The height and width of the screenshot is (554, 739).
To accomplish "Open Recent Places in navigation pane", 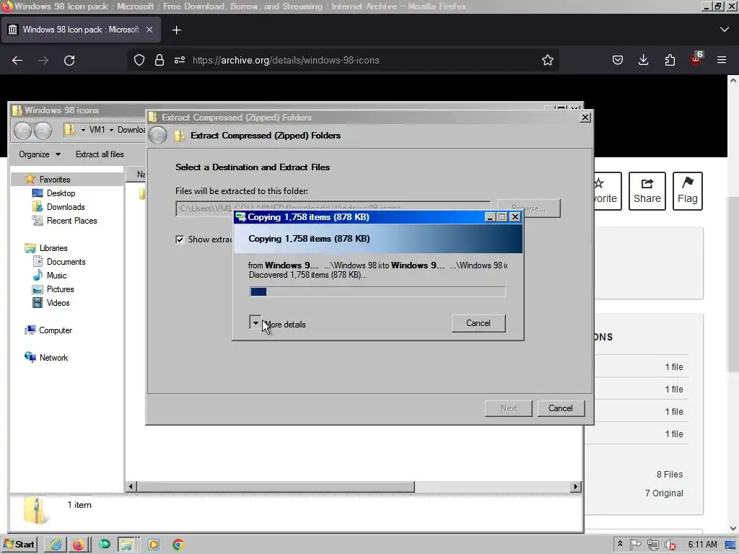I will click(x=71, y=221).
